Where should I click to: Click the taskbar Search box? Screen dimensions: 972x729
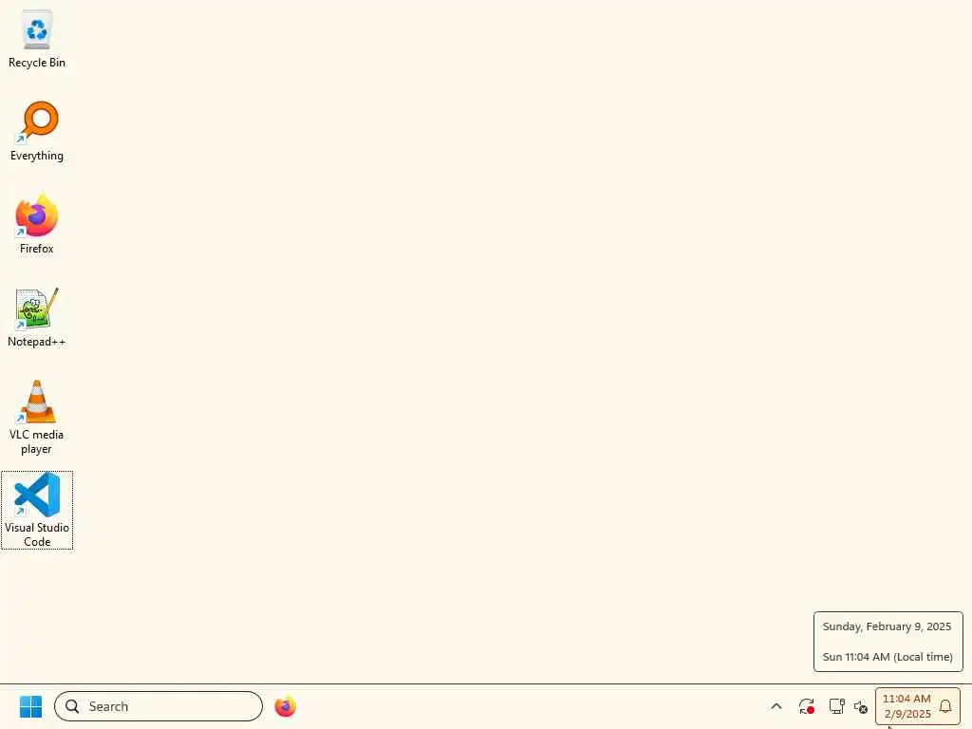159,706
